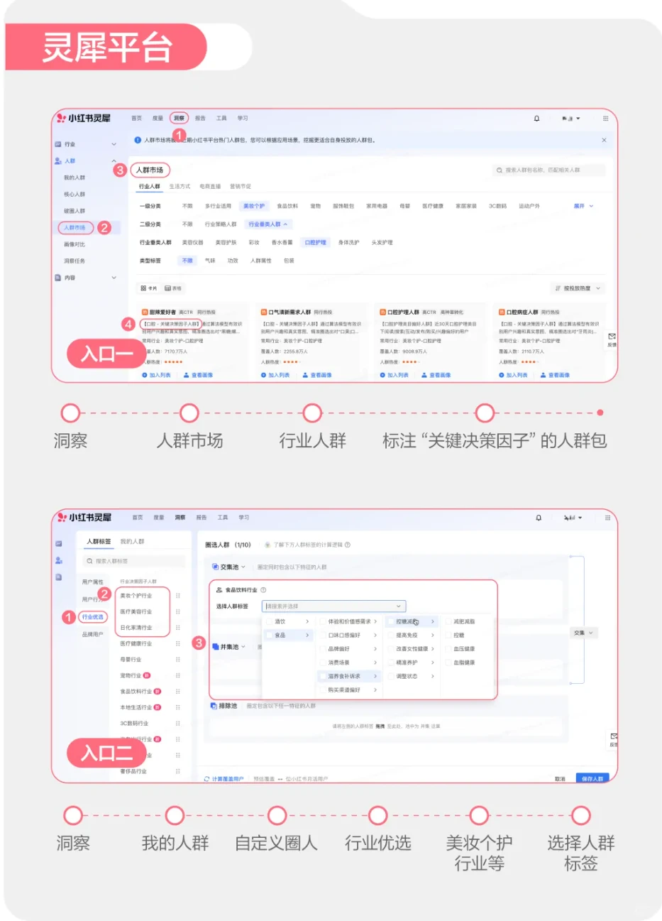Tick 口味口感偏好 checkbox
The width and height of the screenshot is (662, 921).
coord(324,635)
